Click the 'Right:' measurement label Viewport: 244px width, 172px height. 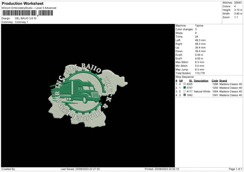point(179,44)
